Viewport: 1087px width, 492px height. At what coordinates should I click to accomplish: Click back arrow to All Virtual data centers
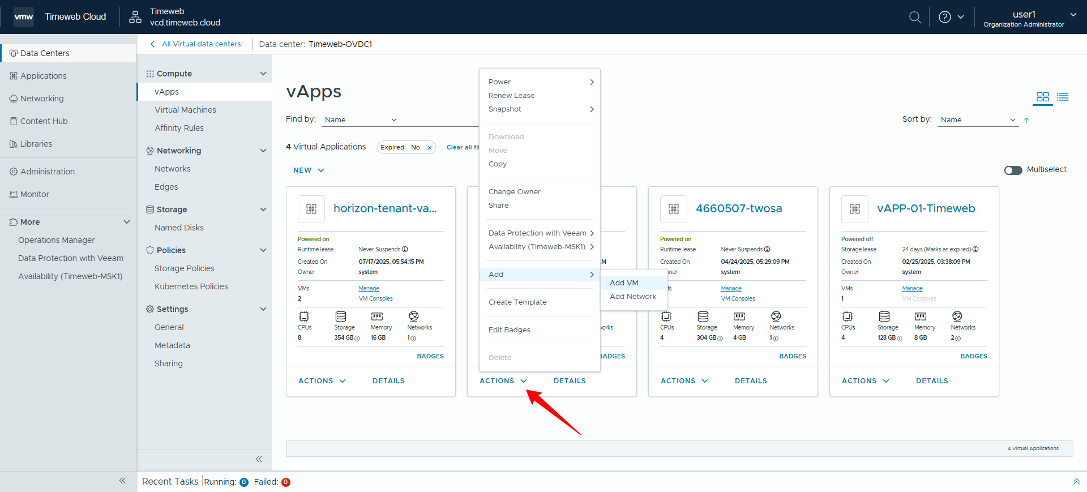(152, 44)
